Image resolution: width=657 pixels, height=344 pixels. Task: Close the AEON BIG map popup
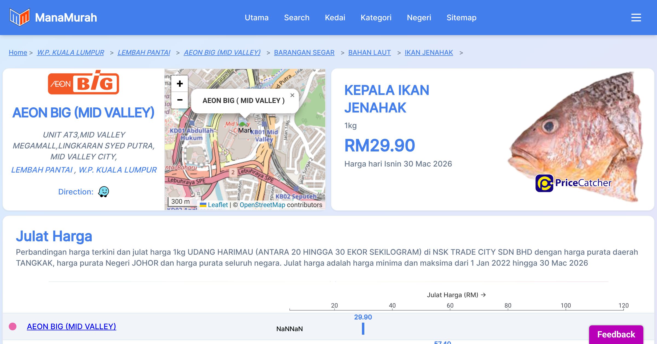tap(292, 95)
